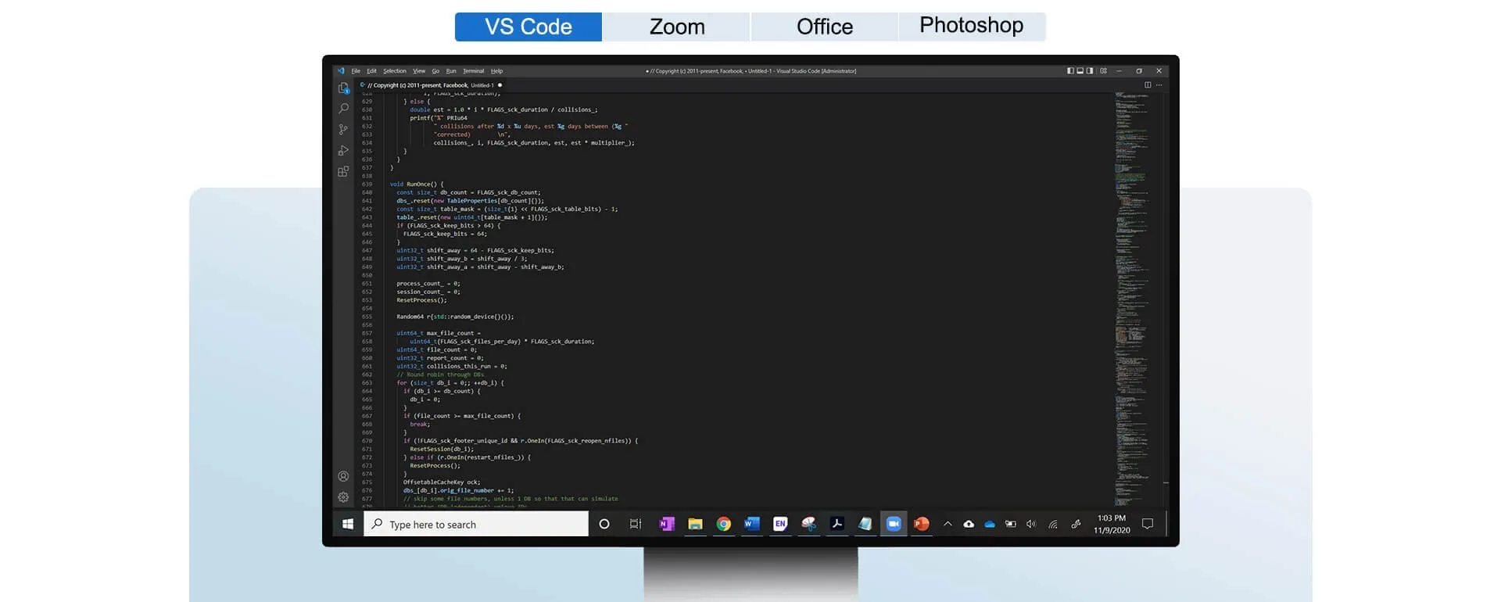Open the Accounts icon in activity bar
Viewport: 1501px width, 602px height.
click(x=343, y=476)
